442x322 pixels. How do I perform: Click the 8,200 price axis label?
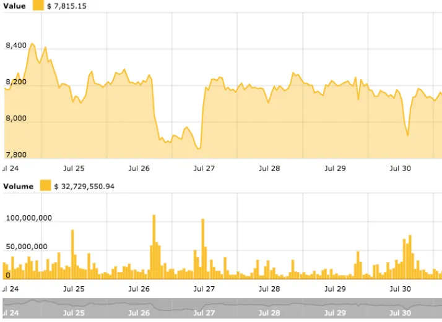16,82
